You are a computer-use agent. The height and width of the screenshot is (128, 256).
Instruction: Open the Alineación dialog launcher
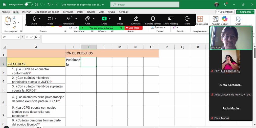(92, 31)
